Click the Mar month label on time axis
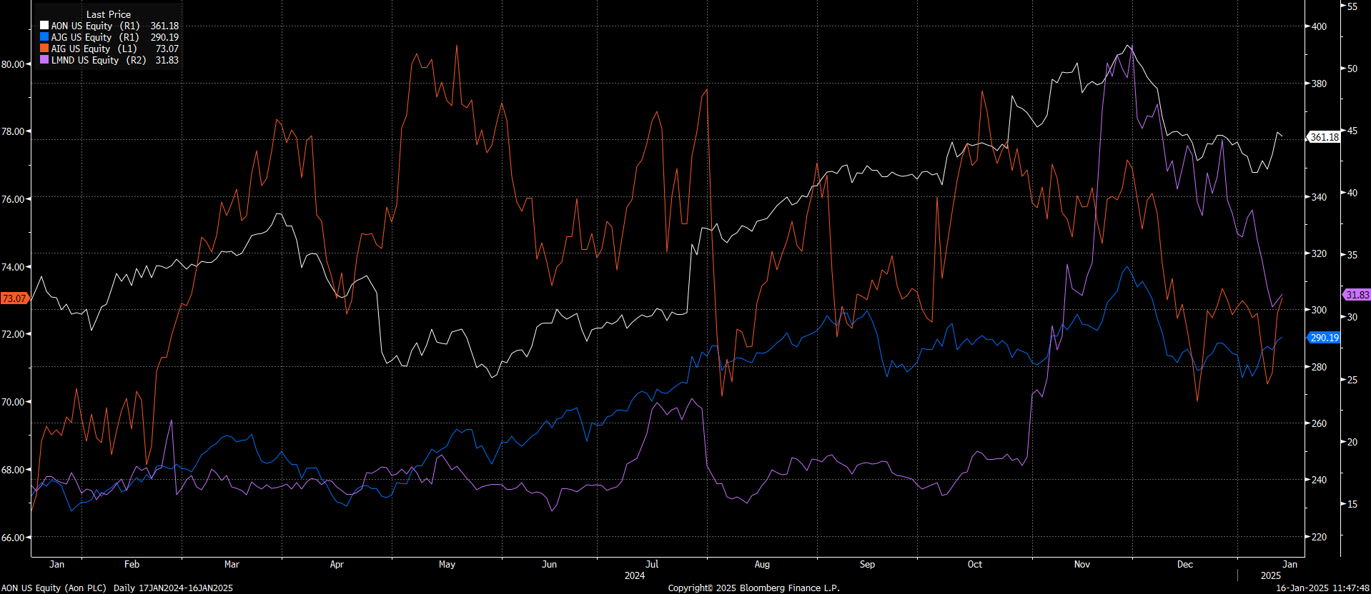The image size is (1371, 594). tap(232, 564)
